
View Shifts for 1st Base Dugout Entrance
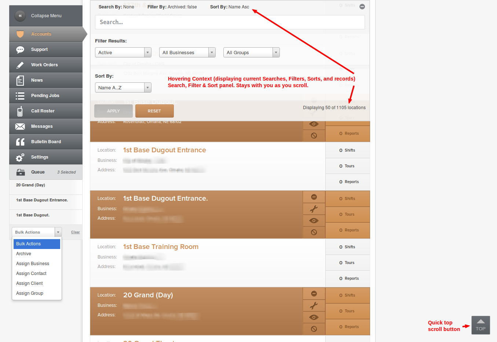click(x=348, y=150)
